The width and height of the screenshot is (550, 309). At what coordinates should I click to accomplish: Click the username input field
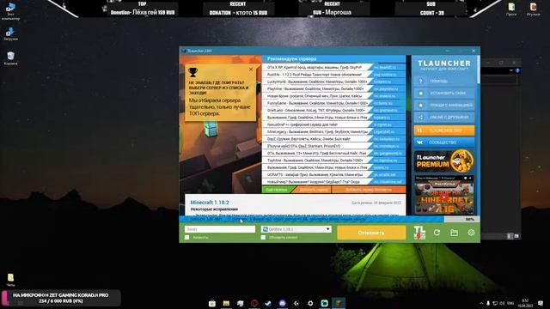(x=220, y=229)
